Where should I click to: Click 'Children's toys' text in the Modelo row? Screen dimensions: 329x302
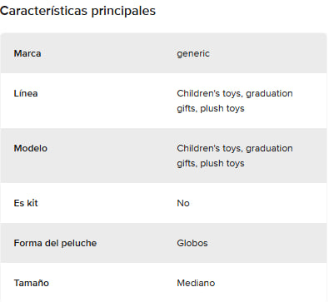(x=210, y=148)
